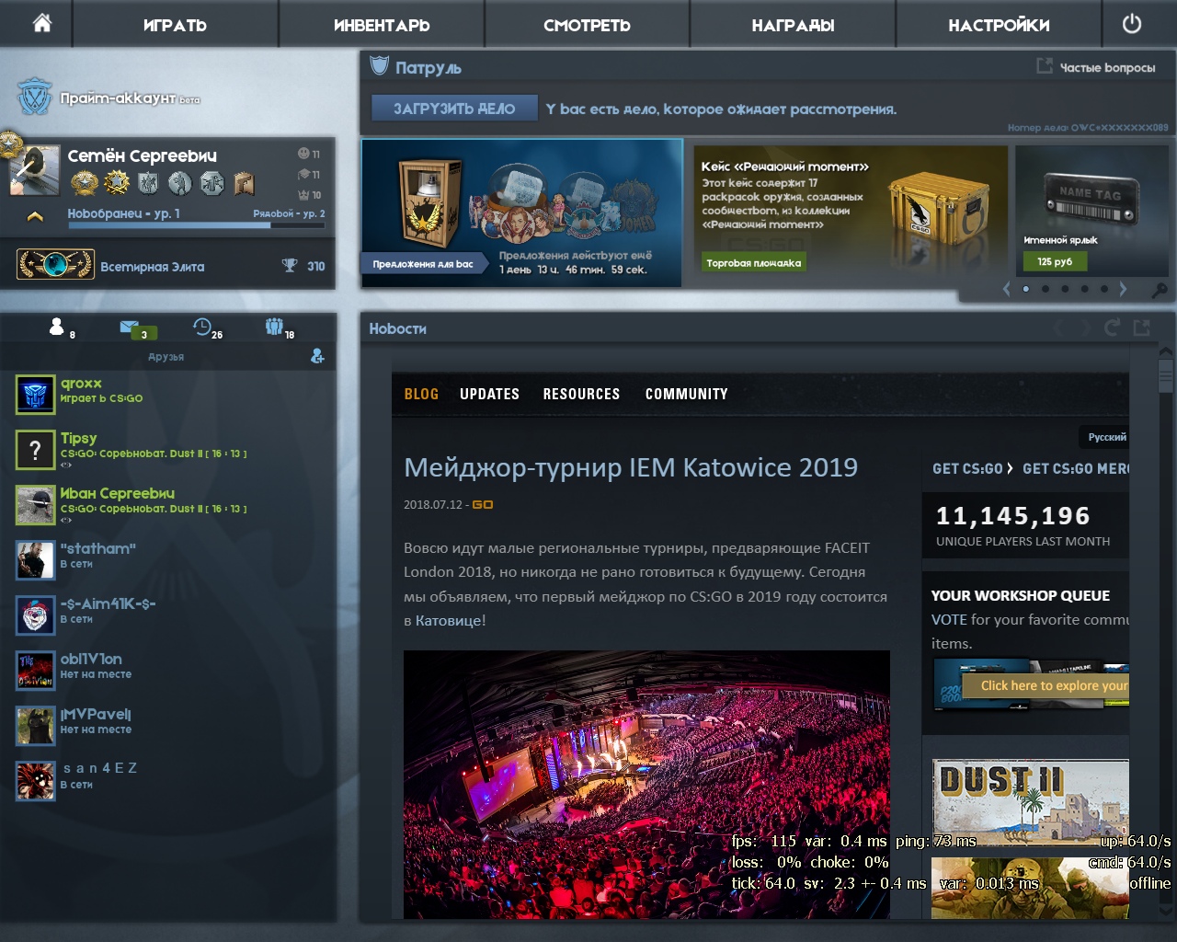Viewport: 1177px width, 942px height.
Task: Show recent players via clock icon
Action: point(202,327)
